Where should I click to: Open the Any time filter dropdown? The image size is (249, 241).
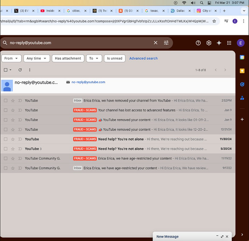(x=37, y=58)
